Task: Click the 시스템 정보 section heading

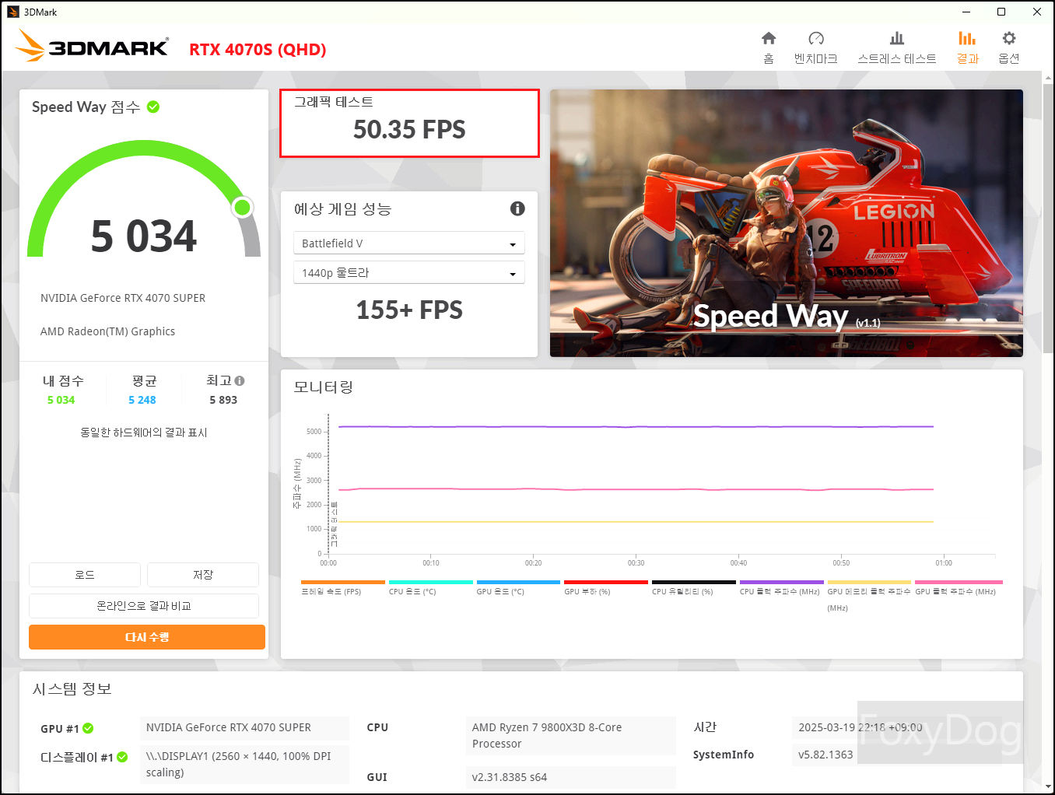Action: point(72,689)
